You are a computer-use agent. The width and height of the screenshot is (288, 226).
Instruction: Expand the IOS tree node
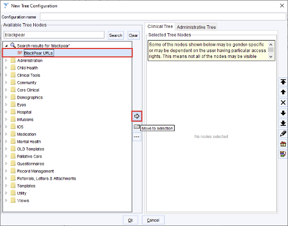point(6,127)
